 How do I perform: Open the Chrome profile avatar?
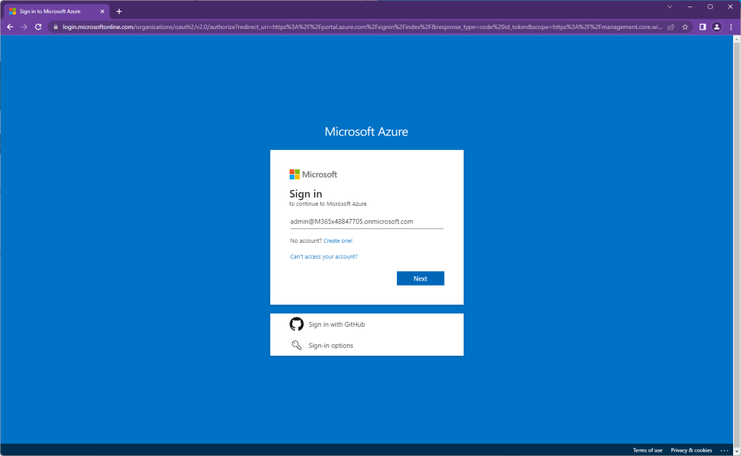(x=716, y=27)
